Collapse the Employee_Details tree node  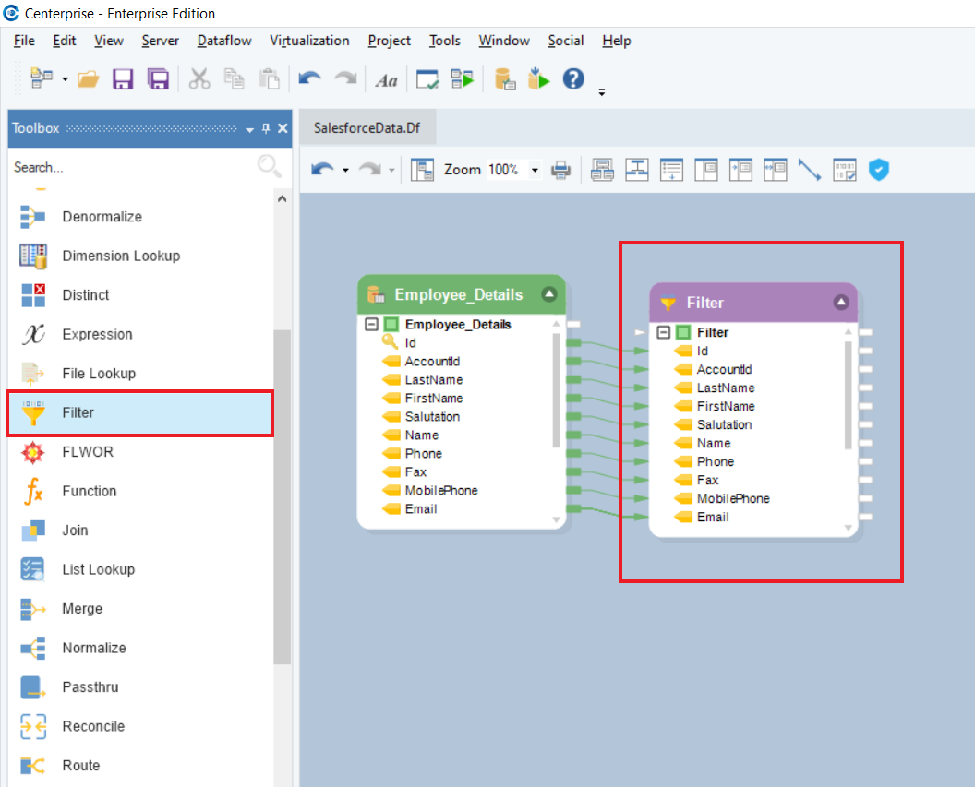(x=371, y=325)
